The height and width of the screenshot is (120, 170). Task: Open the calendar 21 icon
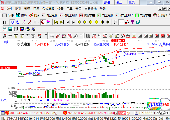[x=5, y=29]
